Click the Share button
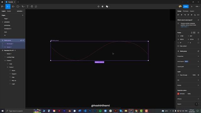Screen dimensions: 201x113 [x=186, y=7]
